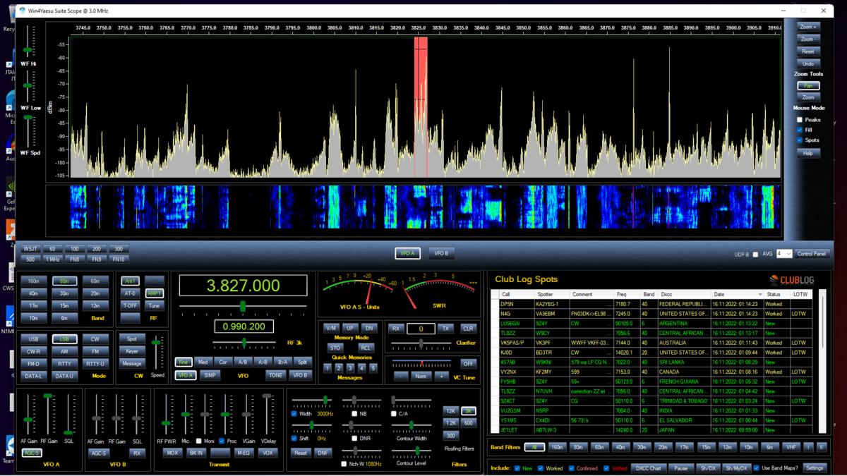The height and width of the screenshot is (476, 847).
Task: Toggle the Split button
Action: pos(302,362)
